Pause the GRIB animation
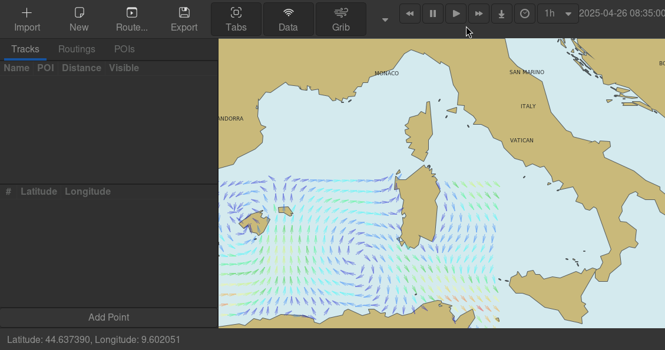The width and height of the screenshot is (665, 350). (433, 14)
